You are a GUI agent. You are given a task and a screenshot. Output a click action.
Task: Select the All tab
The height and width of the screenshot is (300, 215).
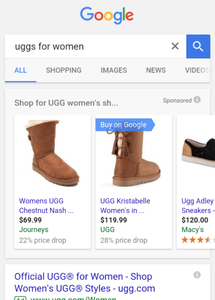point(21,70)
